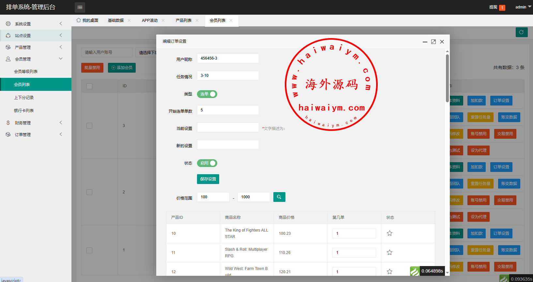Click the dialog scrollbar up arrow
Viewport: 533px width, 282px height.
click(x=447, y=51)
